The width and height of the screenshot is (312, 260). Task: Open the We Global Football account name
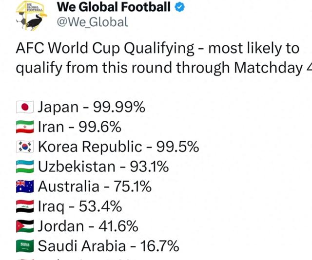114,7
